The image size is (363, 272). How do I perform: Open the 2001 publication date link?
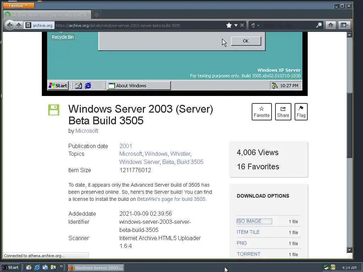click(x=126, y=146)
